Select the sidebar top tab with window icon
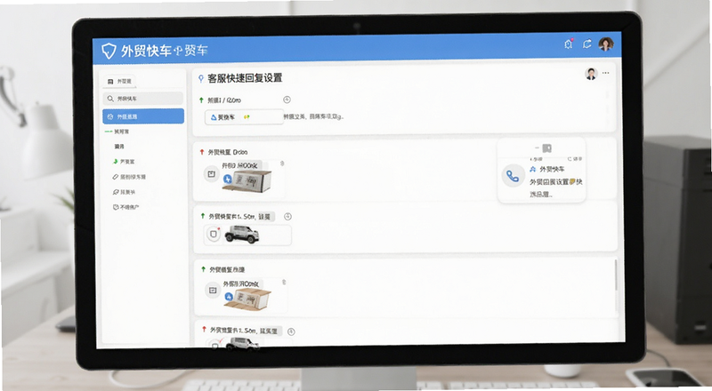Viewport: 712px width, 391px height. (x=119, y=81)
